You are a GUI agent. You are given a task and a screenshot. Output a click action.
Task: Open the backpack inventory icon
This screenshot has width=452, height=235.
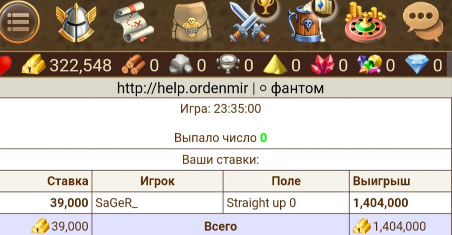tap(191, 22)
